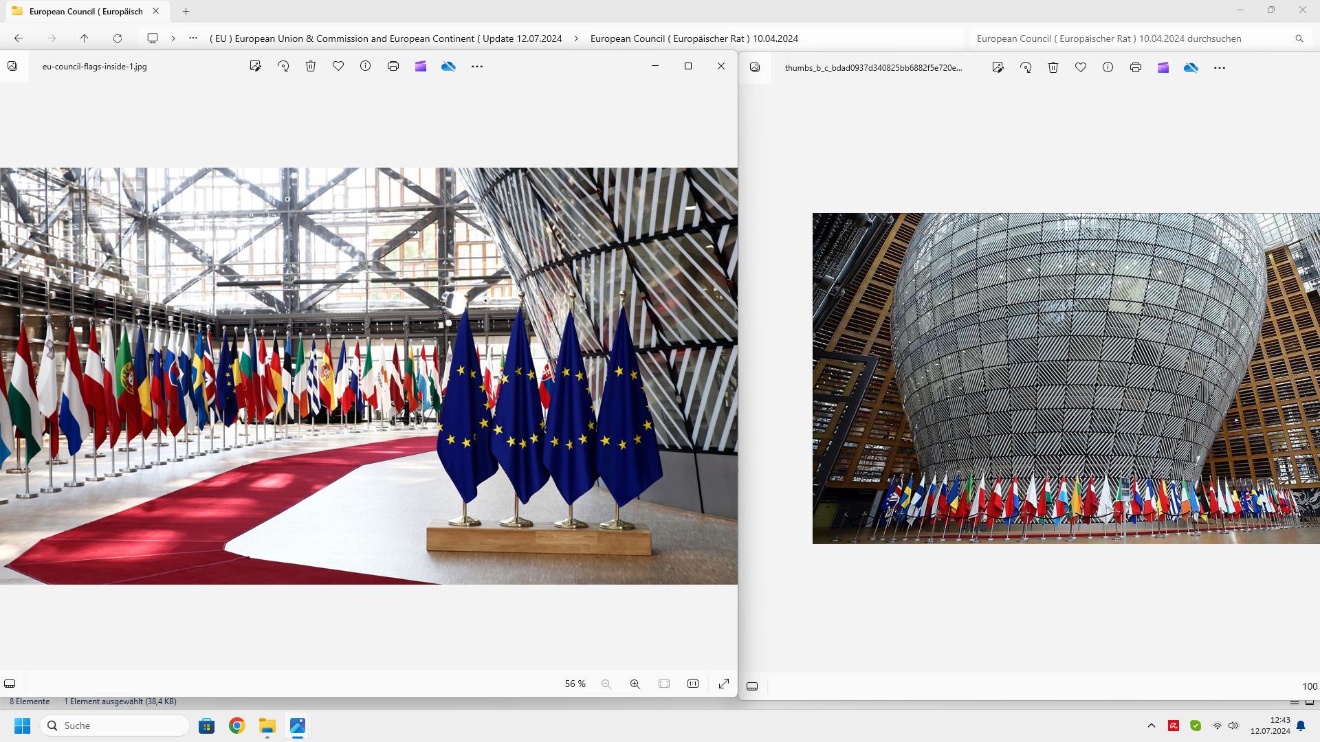Rotate the thumbs_b_c image in right window
This screenshot has width=1320, height=742.
[1026, 67]
